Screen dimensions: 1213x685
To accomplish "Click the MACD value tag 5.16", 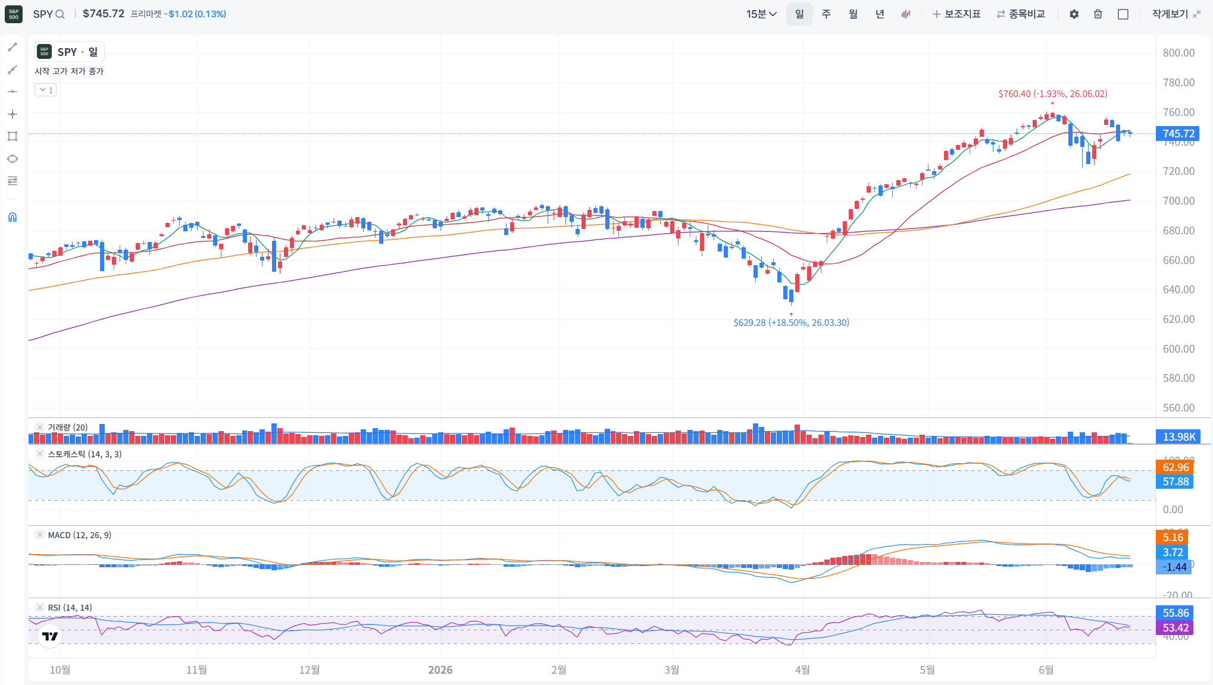I will tap(1172, 538).
